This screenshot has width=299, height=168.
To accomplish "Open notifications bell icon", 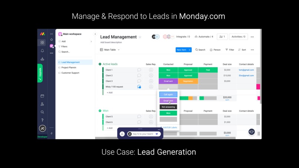I will tap(42, 50).
